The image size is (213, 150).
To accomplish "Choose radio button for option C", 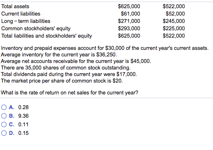I will pos(4,125).
